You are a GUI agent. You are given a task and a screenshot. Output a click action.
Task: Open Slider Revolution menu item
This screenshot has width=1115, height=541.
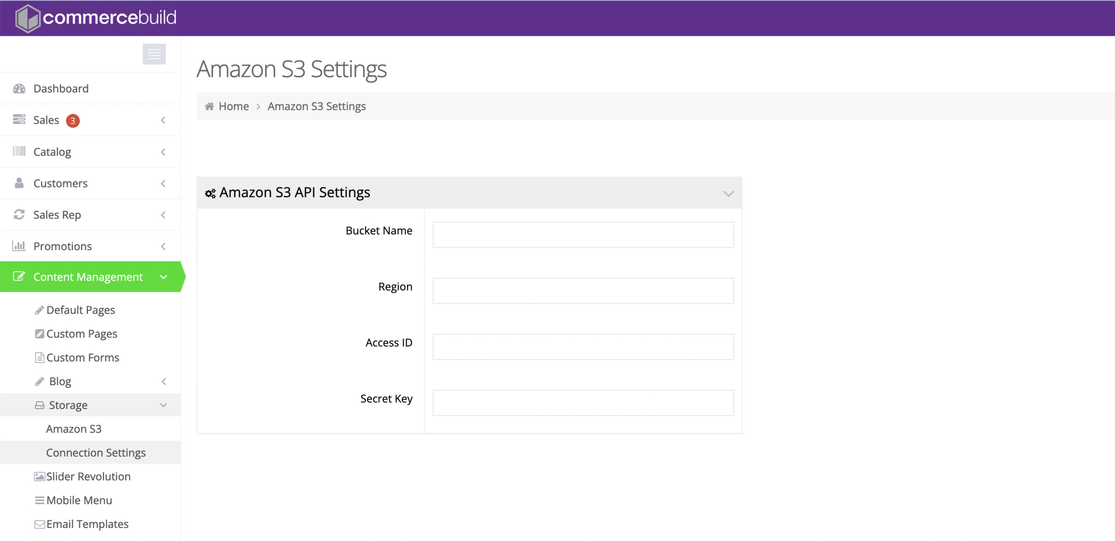coord(88,477)
